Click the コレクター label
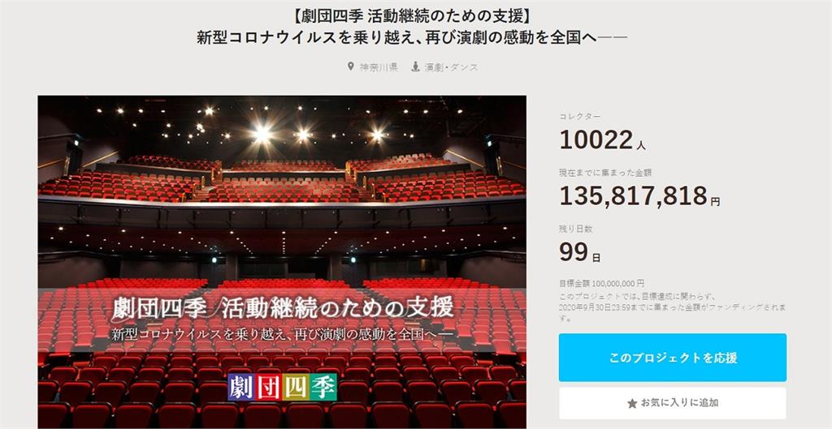The height and width of the screenshot is (429, 832). [x=580, y=117]
